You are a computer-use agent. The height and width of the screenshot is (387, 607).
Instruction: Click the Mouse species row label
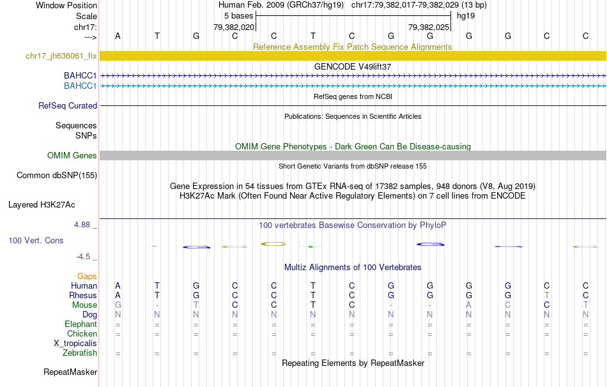pos(84,305)
